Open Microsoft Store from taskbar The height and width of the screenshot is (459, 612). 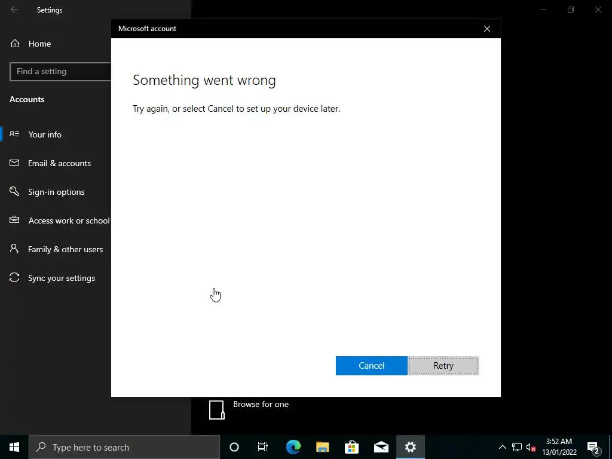[x=351, y=447]
